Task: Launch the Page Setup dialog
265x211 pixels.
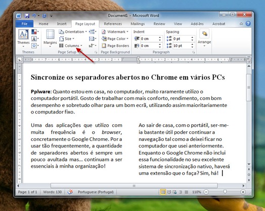Action: 96,52
